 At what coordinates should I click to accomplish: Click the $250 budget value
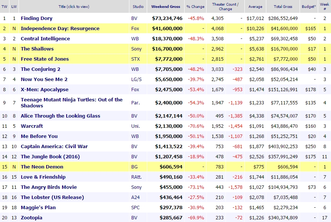click(x=311, y=147)
